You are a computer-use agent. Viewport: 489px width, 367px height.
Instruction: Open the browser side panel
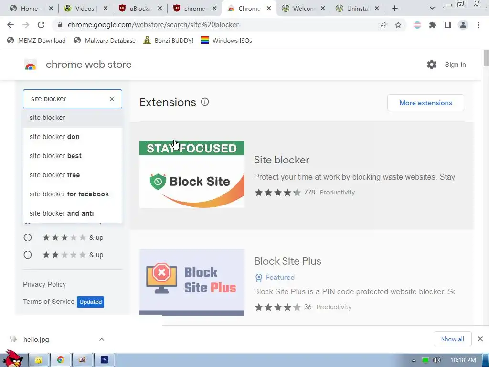point(448,25)
